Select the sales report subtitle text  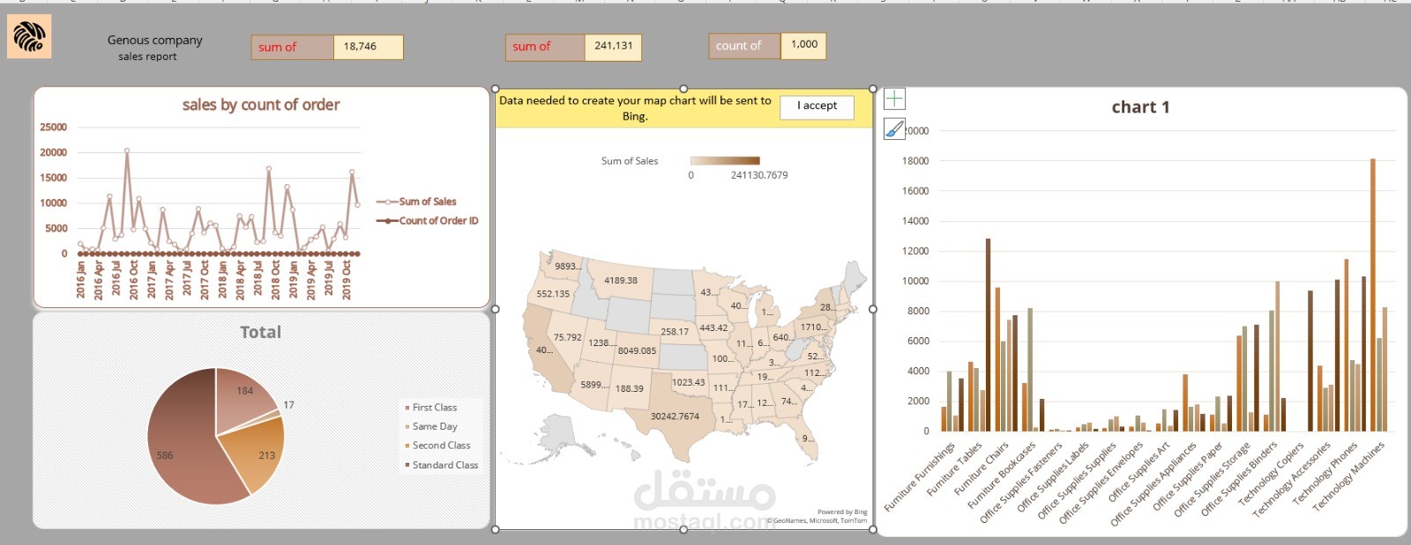tap(147, 56)
